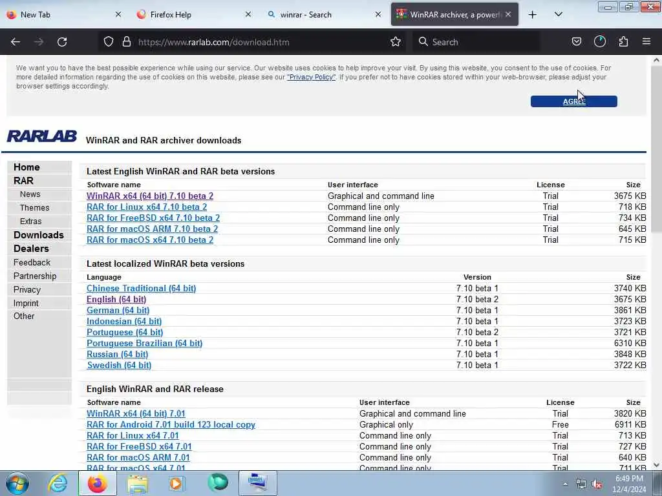Download RAR for FreeBSD x64 7.01
The height and width of the screenshot is (496, 662).
pos(139,447)
